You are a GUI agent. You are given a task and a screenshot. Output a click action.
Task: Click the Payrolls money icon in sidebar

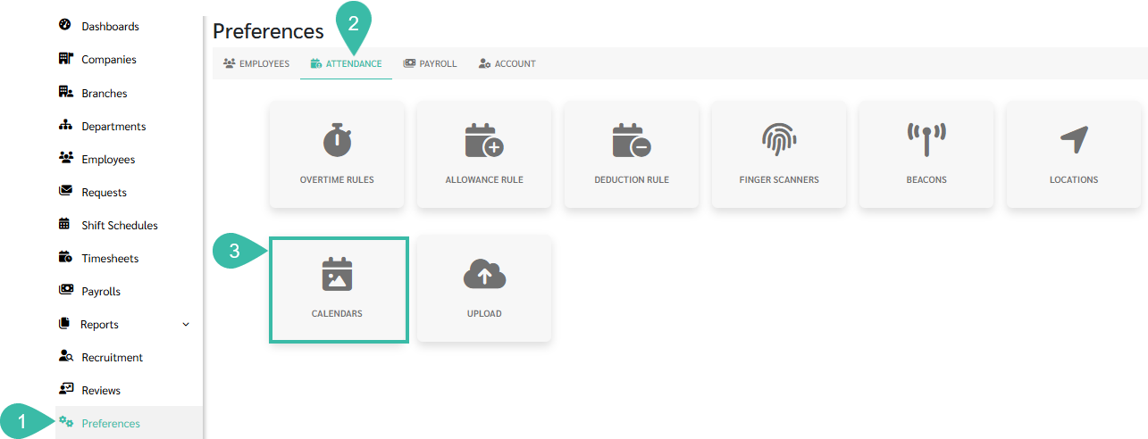click(65, 290)
